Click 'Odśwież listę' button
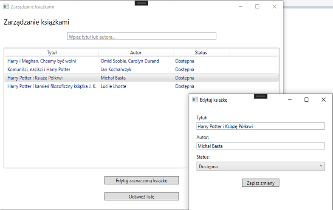 point(142,196)
